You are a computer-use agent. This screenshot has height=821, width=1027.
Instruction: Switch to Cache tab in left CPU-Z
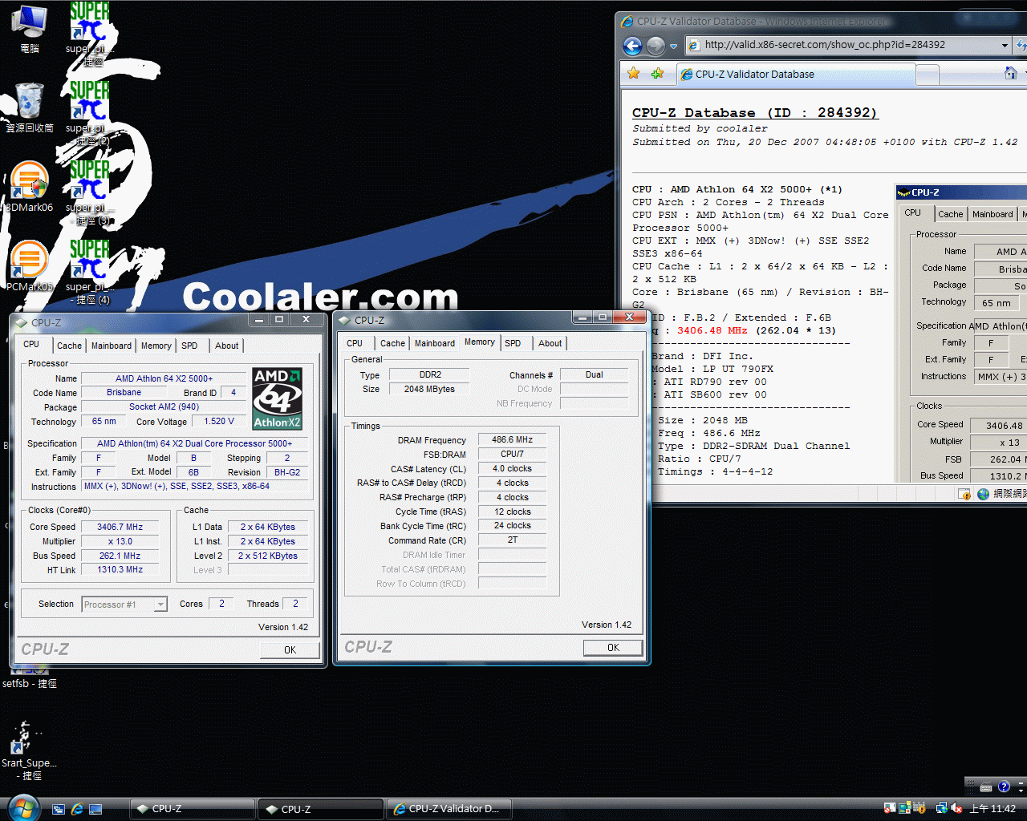pos(69,346)
